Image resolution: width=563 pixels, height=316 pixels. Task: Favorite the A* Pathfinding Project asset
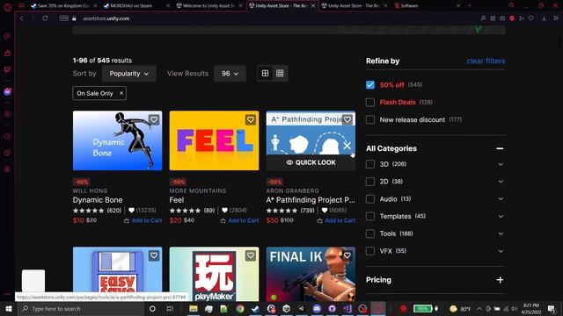click(347, 119)
